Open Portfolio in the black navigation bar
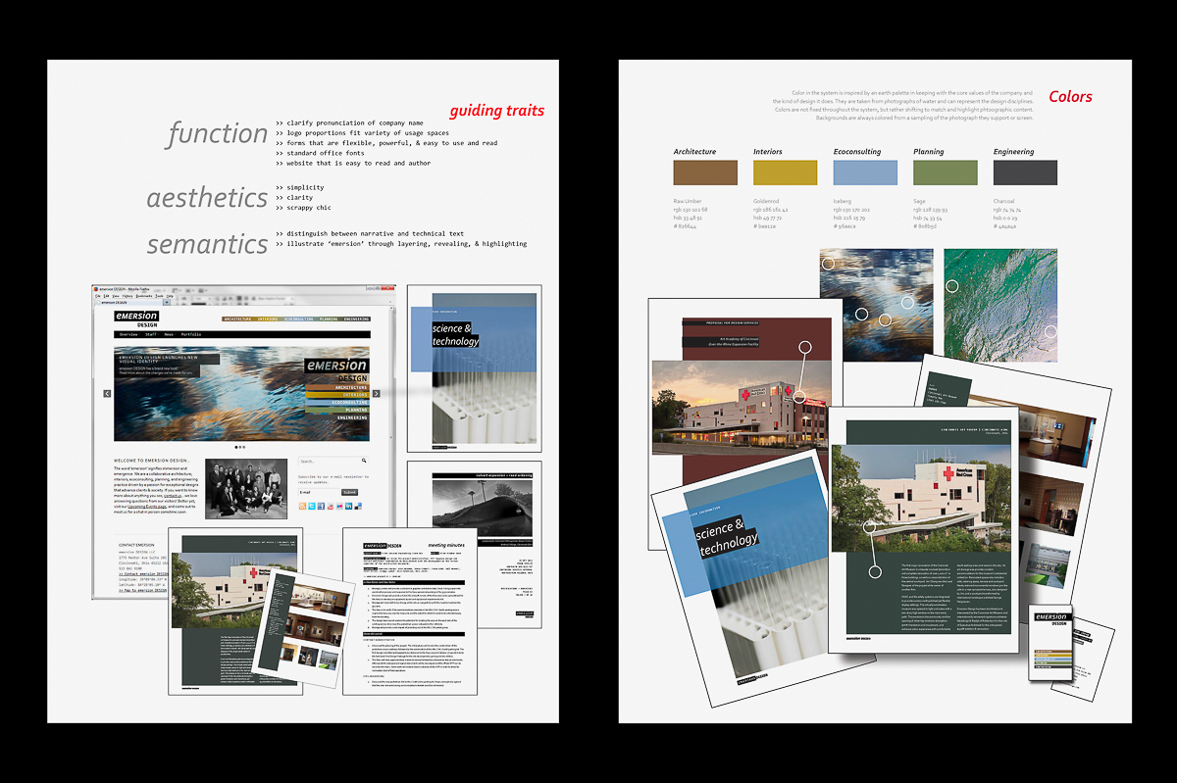This screenshot has width=1177, height=783. pyautogui.click(x=190, y=334)
